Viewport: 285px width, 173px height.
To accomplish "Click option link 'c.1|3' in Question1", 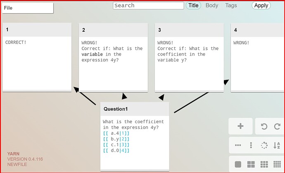I will [116, 145].
